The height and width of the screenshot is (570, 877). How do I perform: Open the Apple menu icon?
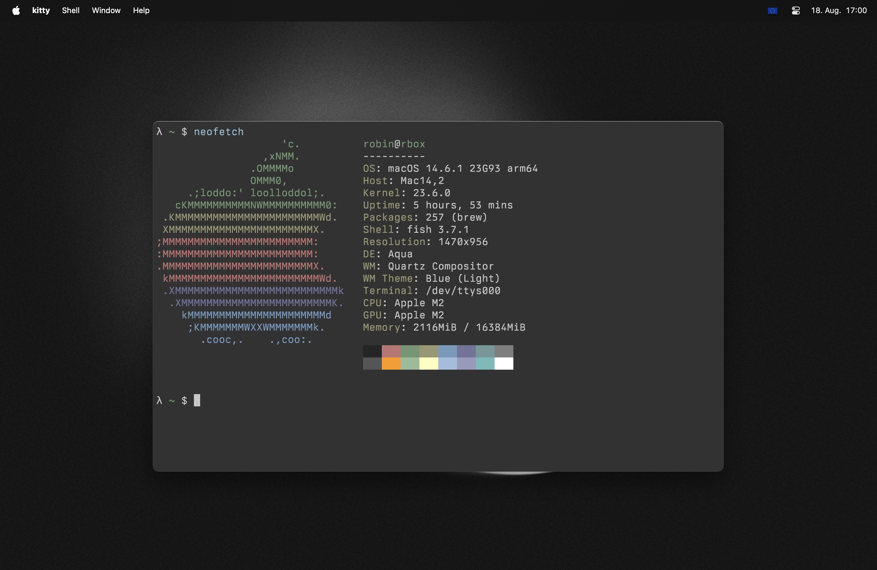tap(16, 10)
